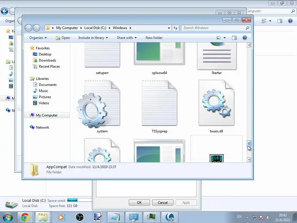The height and width of the screenshot is (223, 297).
Task: Expand the arrow after My Computer breadcrumb
Action: tap(81, 28)
